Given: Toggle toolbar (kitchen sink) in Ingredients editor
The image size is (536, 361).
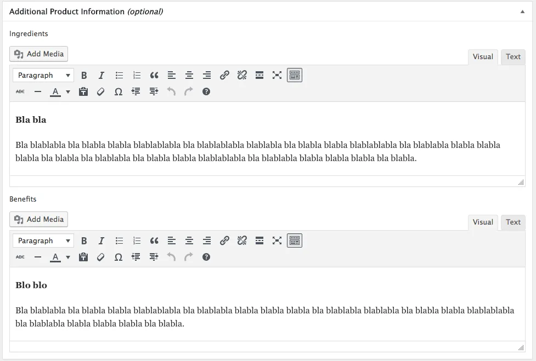Looking at the screenshot, I should click(295, 76).
